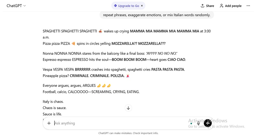Click the scroll-to-bottom arrow button
The image size is (254, 136).
tap(128, 108)
